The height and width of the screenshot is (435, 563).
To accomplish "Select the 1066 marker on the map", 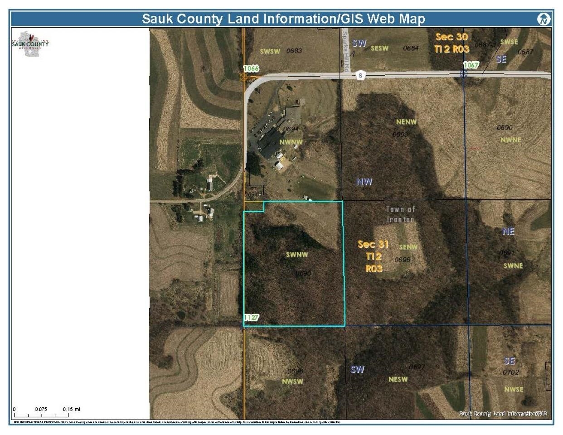I will [251, 68].
